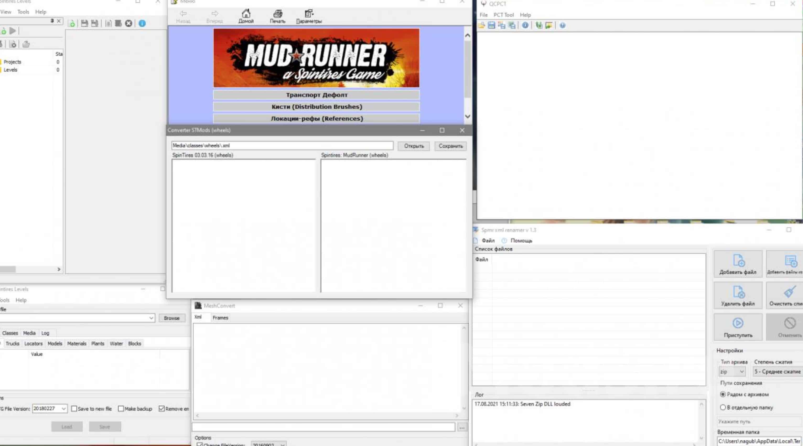Click the blue info icon in Spintires Levels toolbar
803x446 pixels.
click(x=142, y=23)
